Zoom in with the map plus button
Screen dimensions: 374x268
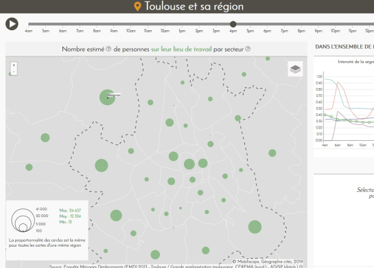14,65
